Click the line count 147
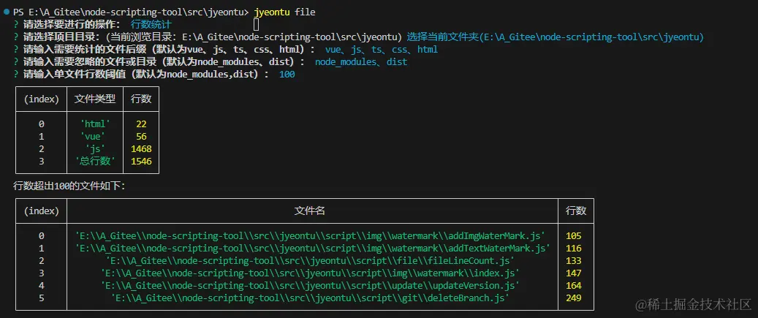The width and height of the screenshot is (758, 318). click(x=573, y=273)
